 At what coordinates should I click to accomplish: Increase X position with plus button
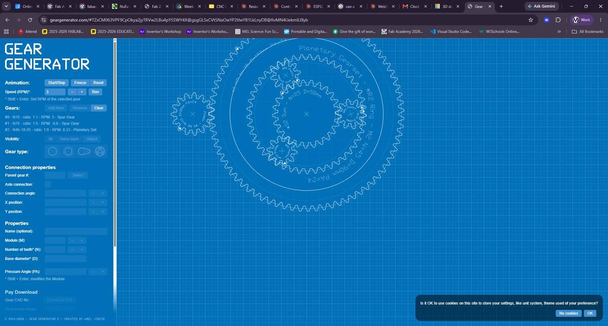coord(103,203)
